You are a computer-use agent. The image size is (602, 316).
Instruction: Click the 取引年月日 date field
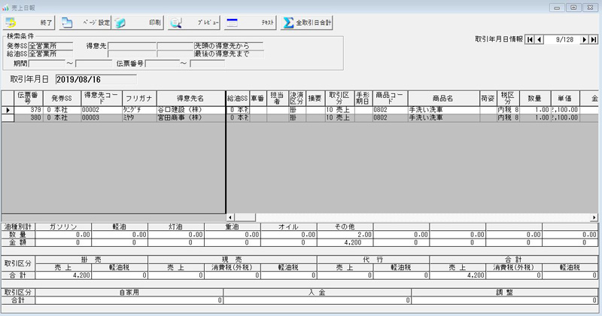point(96,78)
